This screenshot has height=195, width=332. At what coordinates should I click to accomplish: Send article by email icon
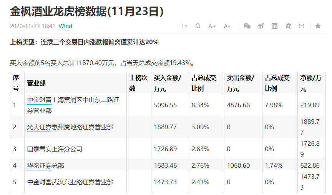pos(302,26)
